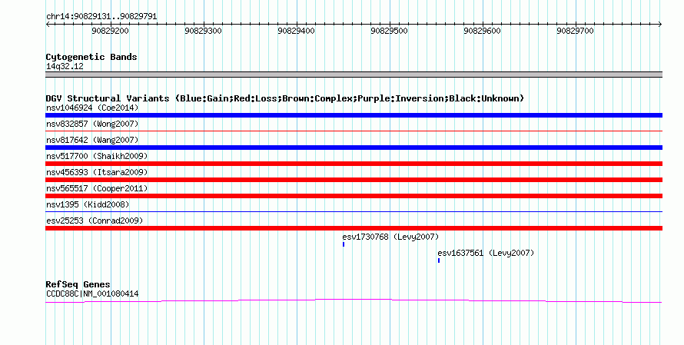This screenshot has width=684, height=345.
Task: Open variant label esv1637561 (Levy2007)
Action: click(486, 253)
